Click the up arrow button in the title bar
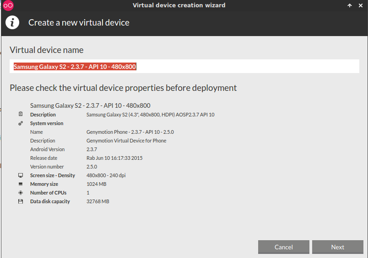Image resolution: width=368 pixels, height=258 pixels. 350,5
